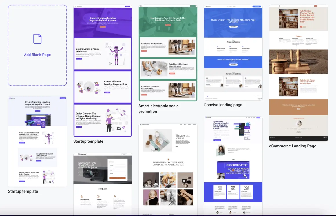Click the eCommerce Landing Page caption
This screenshot has height=216, width=336.
[x=292, y=146]
